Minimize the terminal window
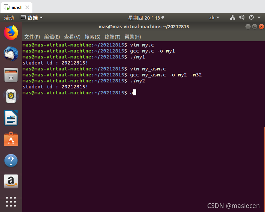The width and height of the screenshot is (265, 212). click(248, 27)
